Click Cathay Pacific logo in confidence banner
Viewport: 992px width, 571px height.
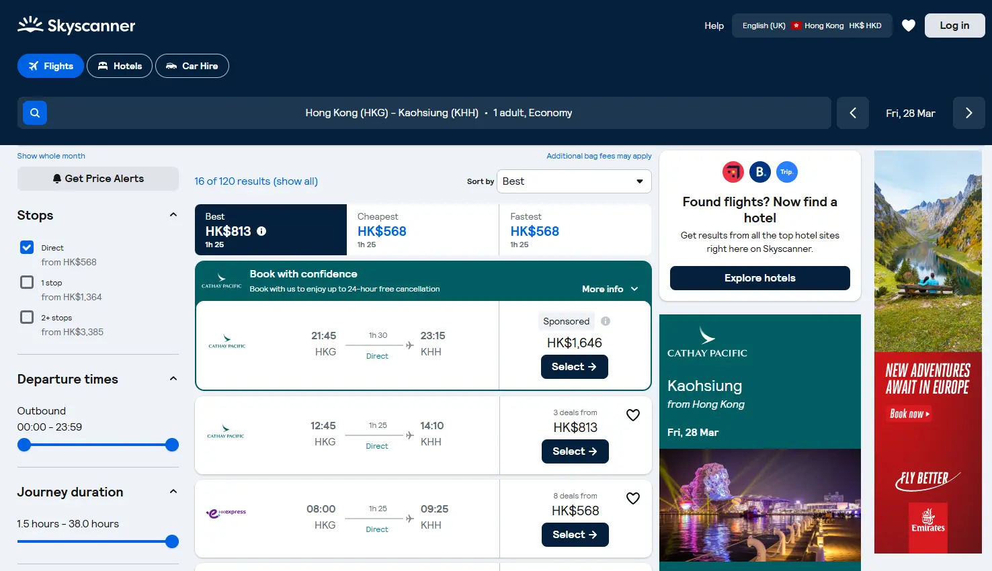point(222,281)
